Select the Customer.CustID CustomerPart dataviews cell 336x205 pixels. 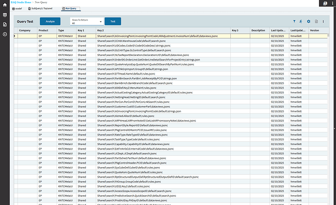coord(163,107)
